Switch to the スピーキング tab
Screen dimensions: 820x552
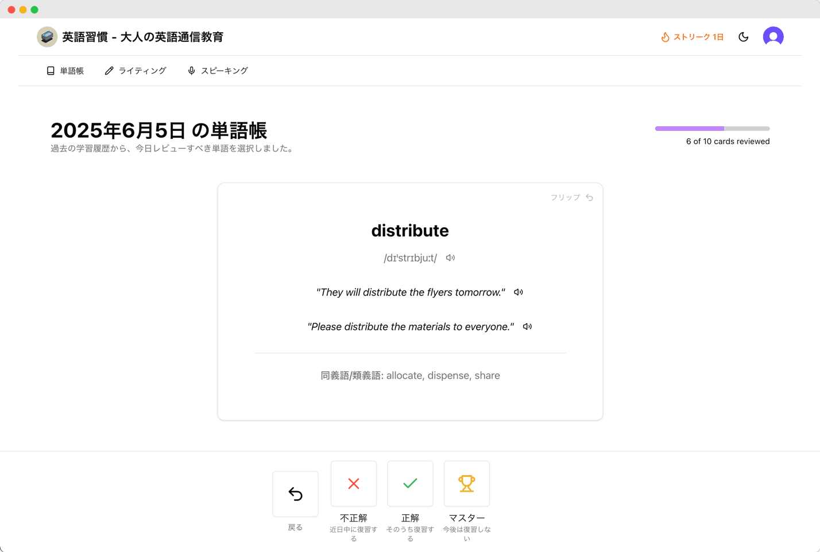218,71
